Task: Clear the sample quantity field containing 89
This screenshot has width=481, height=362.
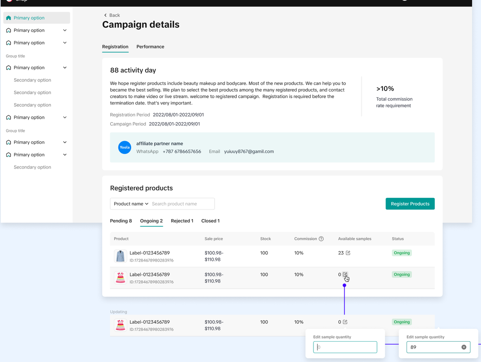Action: point(464,347)
